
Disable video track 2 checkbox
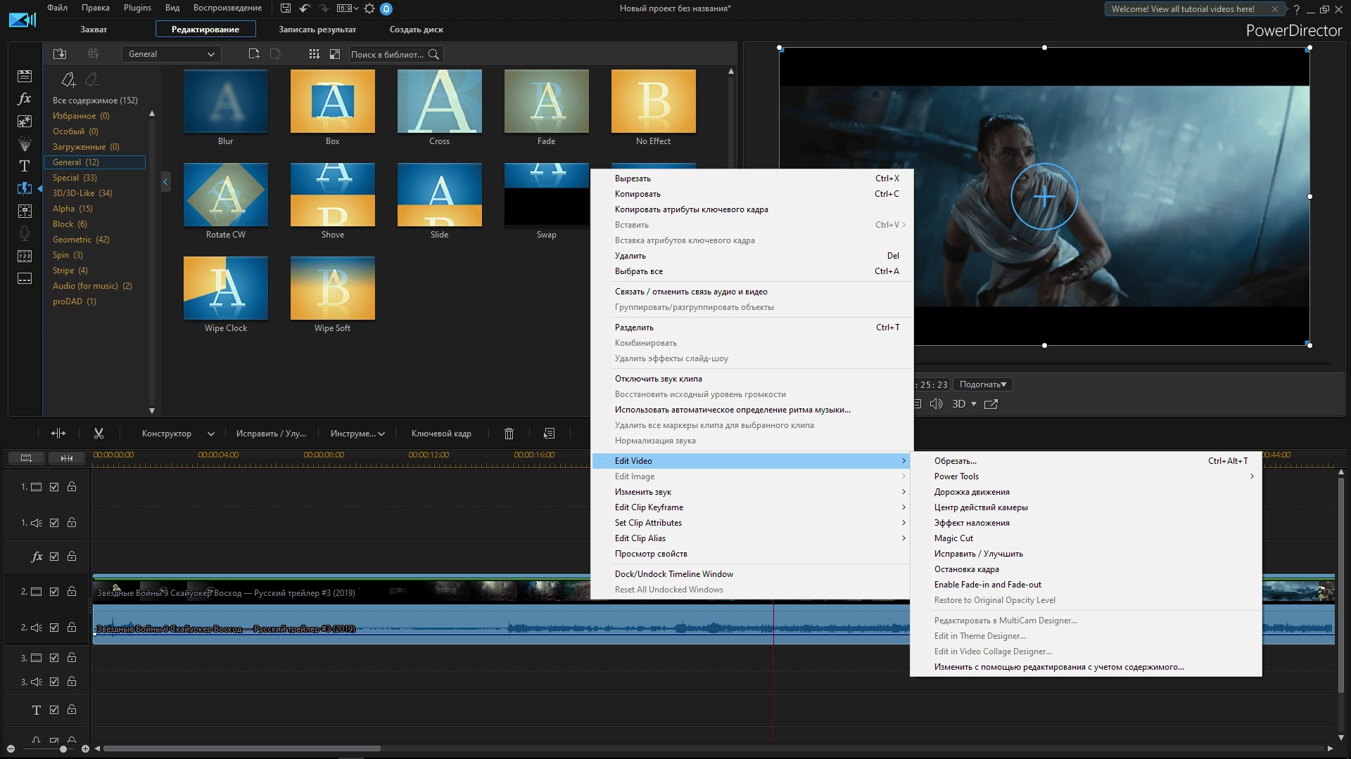(54, 592)
